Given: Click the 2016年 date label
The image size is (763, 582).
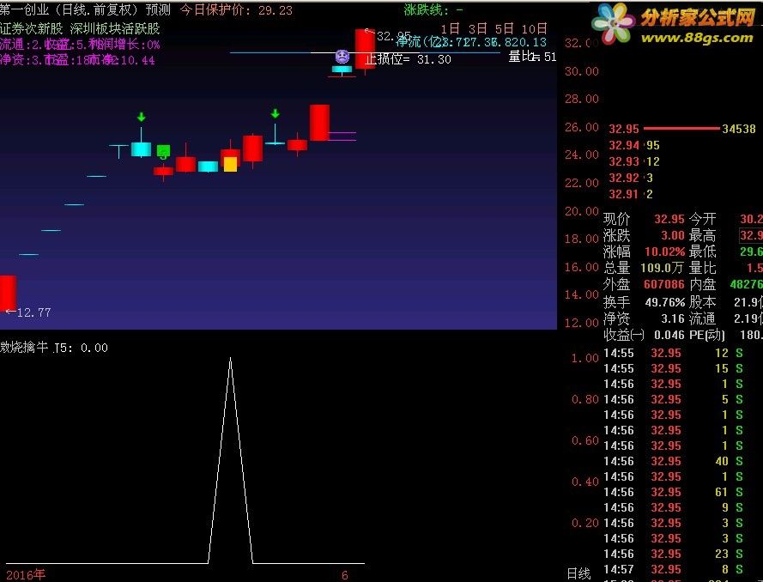Looking at the screenshot, I should click(x=25, y=575).
